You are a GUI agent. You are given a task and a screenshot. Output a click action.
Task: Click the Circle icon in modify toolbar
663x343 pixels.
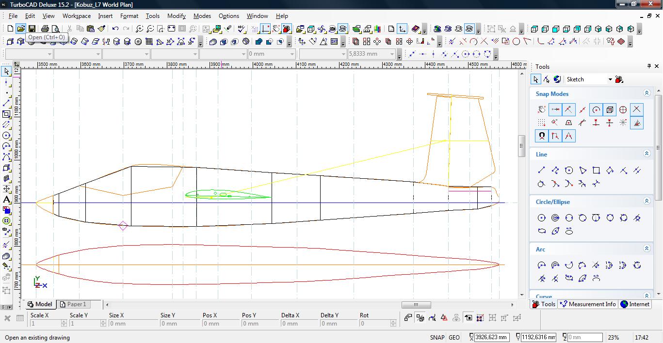point(517,42)
